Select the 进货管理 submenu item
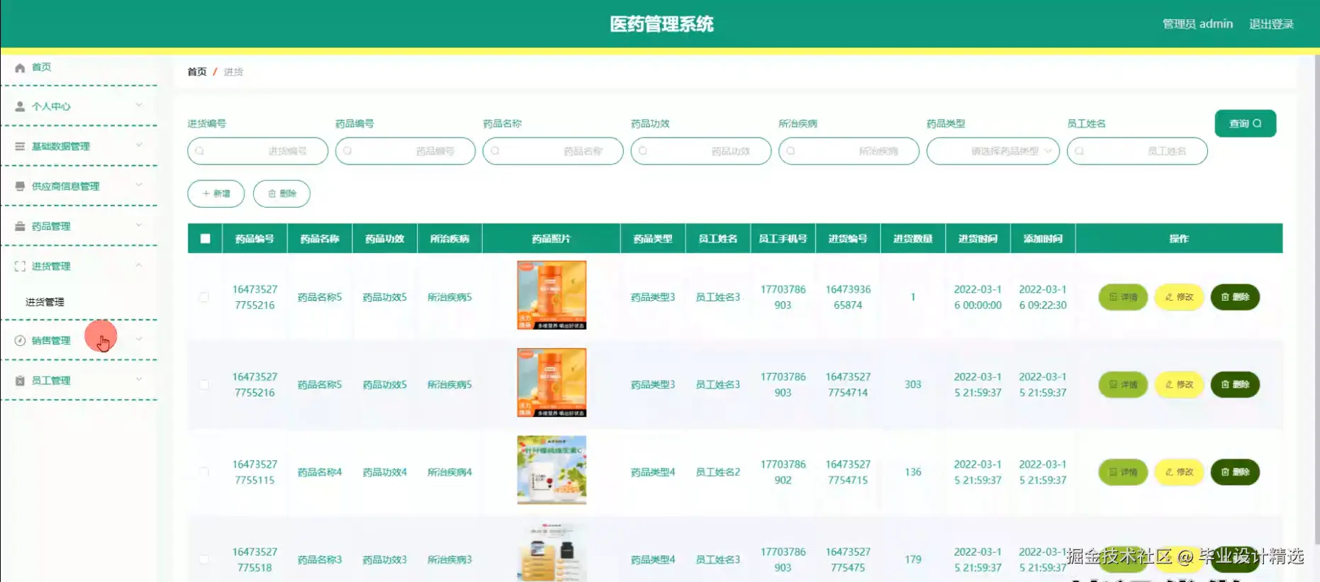This screenshot has height=582, width=1320. click(x=45, y=302)
